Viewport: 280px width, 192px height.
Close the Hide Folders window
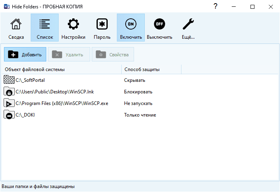pyautogui.click(x=271, y=7)
